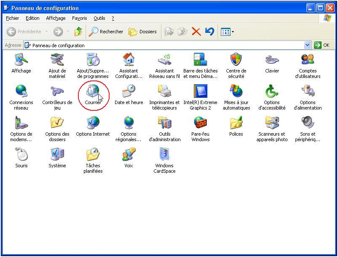Open Pare-feu Windows firewall icon
The height and width of the screenshot is (257, 338).
200,122
